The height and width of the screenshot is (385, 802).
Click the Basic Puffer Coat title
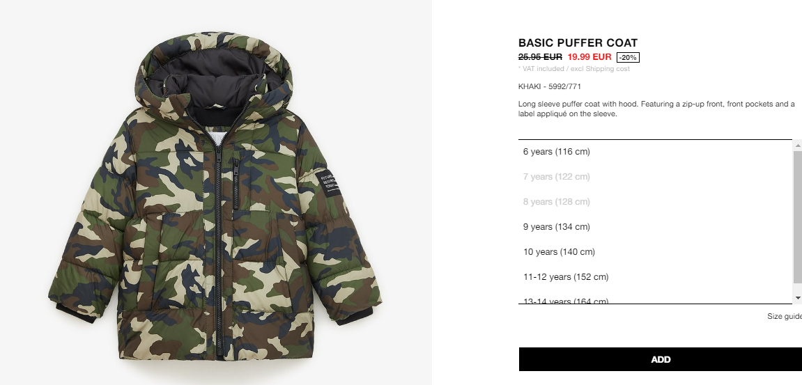(x=578, y=43)
